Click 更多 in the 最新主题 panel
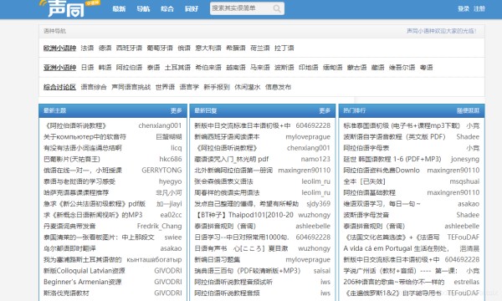 pyautogui.click(x=176, y=110)
